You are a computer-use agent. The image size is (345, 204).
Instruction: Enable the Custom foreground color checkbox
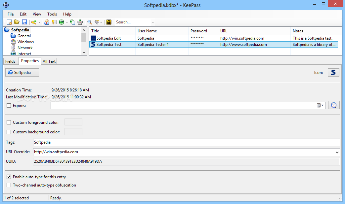coord(9,122)
